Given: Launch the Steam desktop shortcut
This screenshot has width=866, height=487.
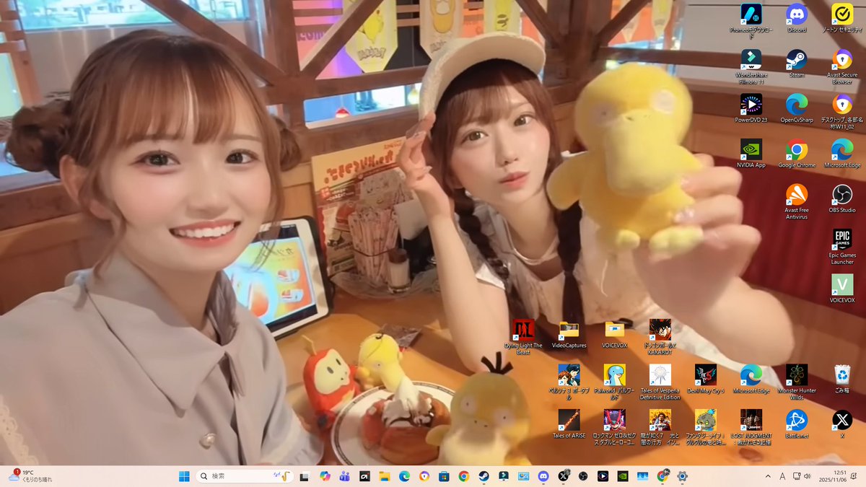Looking at the screenshot, I should coord(797,63).
